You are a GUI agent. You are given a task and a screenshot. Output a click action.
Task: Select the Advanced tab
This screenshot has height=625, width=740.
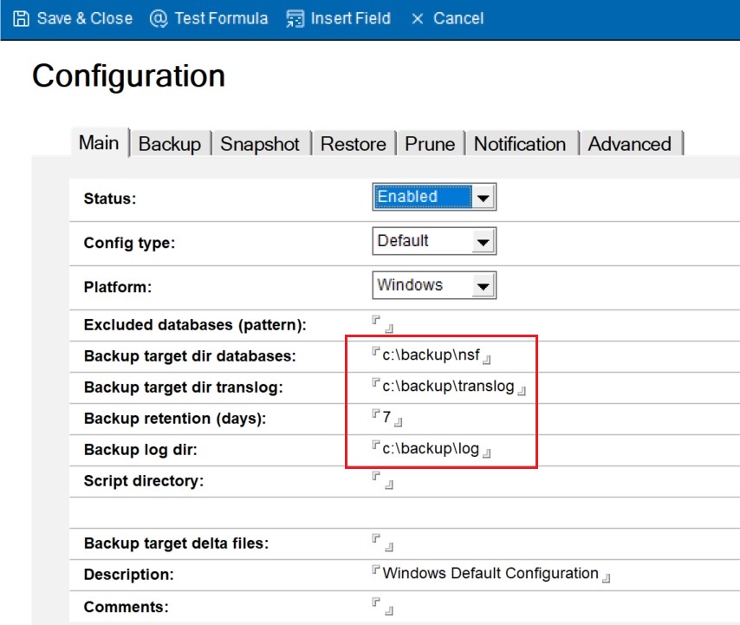pyautogui.click(x=630, y=144)
